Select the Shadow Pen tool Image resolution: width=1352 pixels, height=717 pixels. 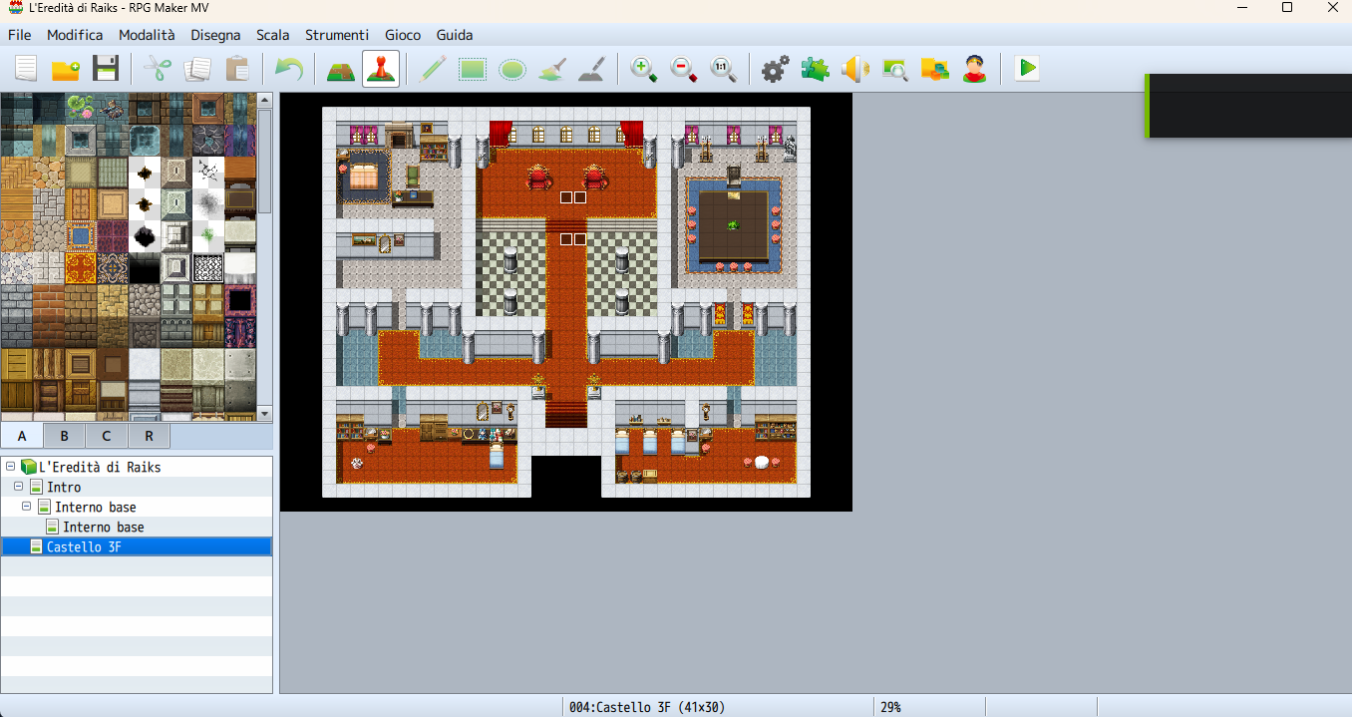point(592,69)
